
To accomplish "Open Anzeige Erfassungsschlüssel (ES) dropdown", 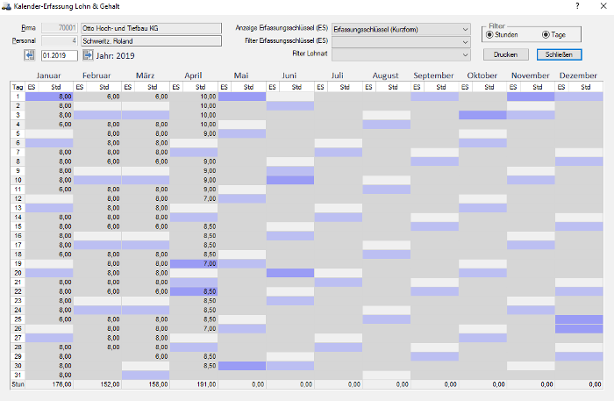I will (401, 29).
